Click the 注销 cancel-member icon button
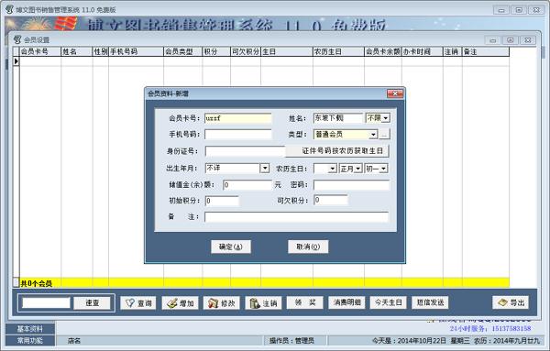Image resolution: width=550 pixels, height=351 pixels. tap(263, 303)
